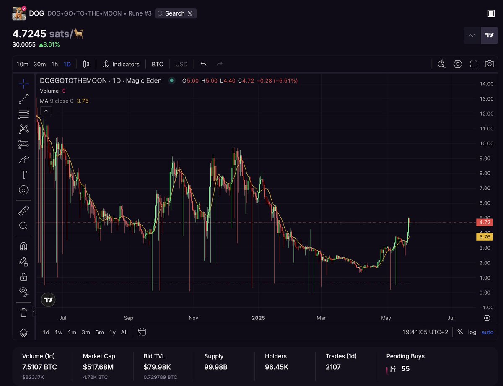Search DOG on X

tap(176, 13)
